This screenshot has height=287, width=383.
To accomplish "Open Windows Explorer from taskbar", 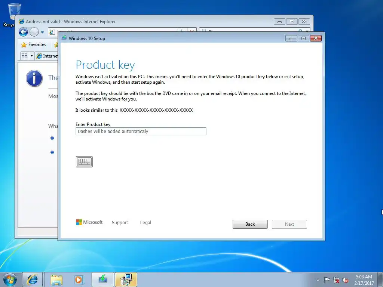I will coord(56,280).
